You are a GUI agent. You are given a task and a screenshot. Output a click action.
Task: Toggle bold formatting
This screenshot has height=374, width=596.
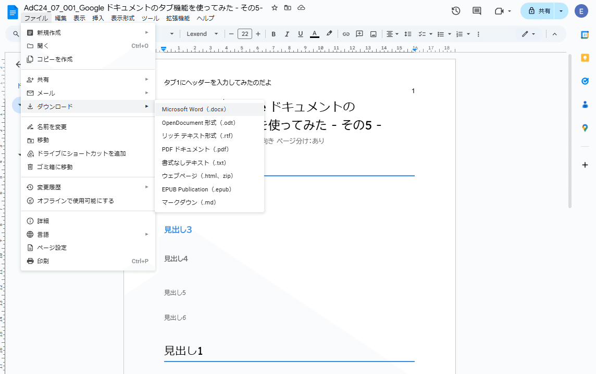click(x=274, y=34)
